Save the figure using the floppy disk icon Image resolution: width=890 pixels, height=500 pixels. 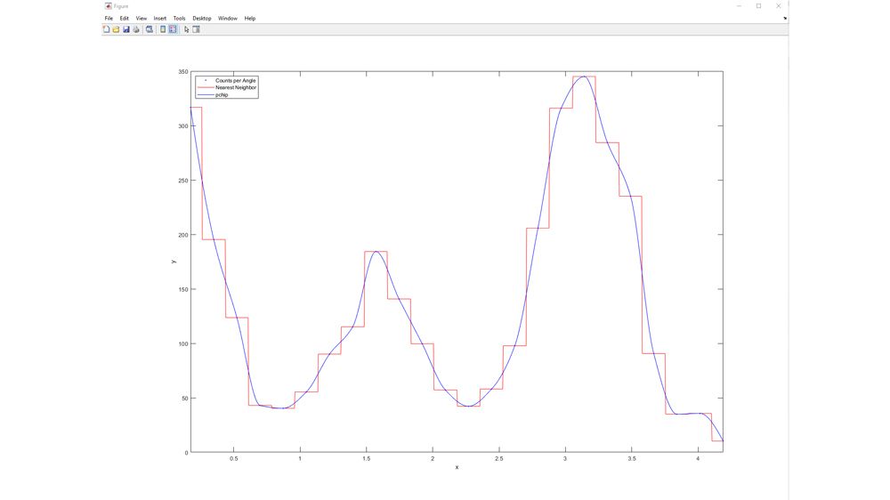tap(126, 29)
